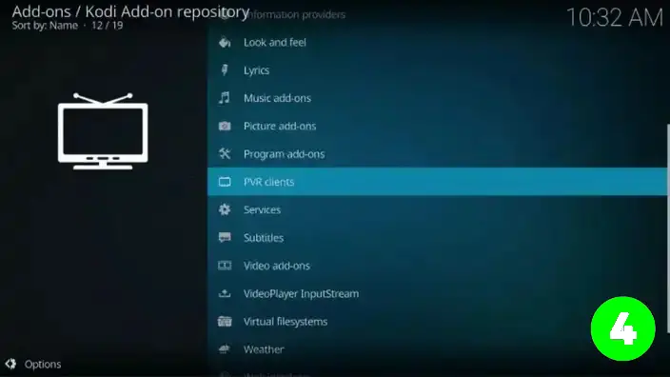670x377 pixels.
Task: Click the list scrollbar on right edge
Action: [x=668, y=228]
